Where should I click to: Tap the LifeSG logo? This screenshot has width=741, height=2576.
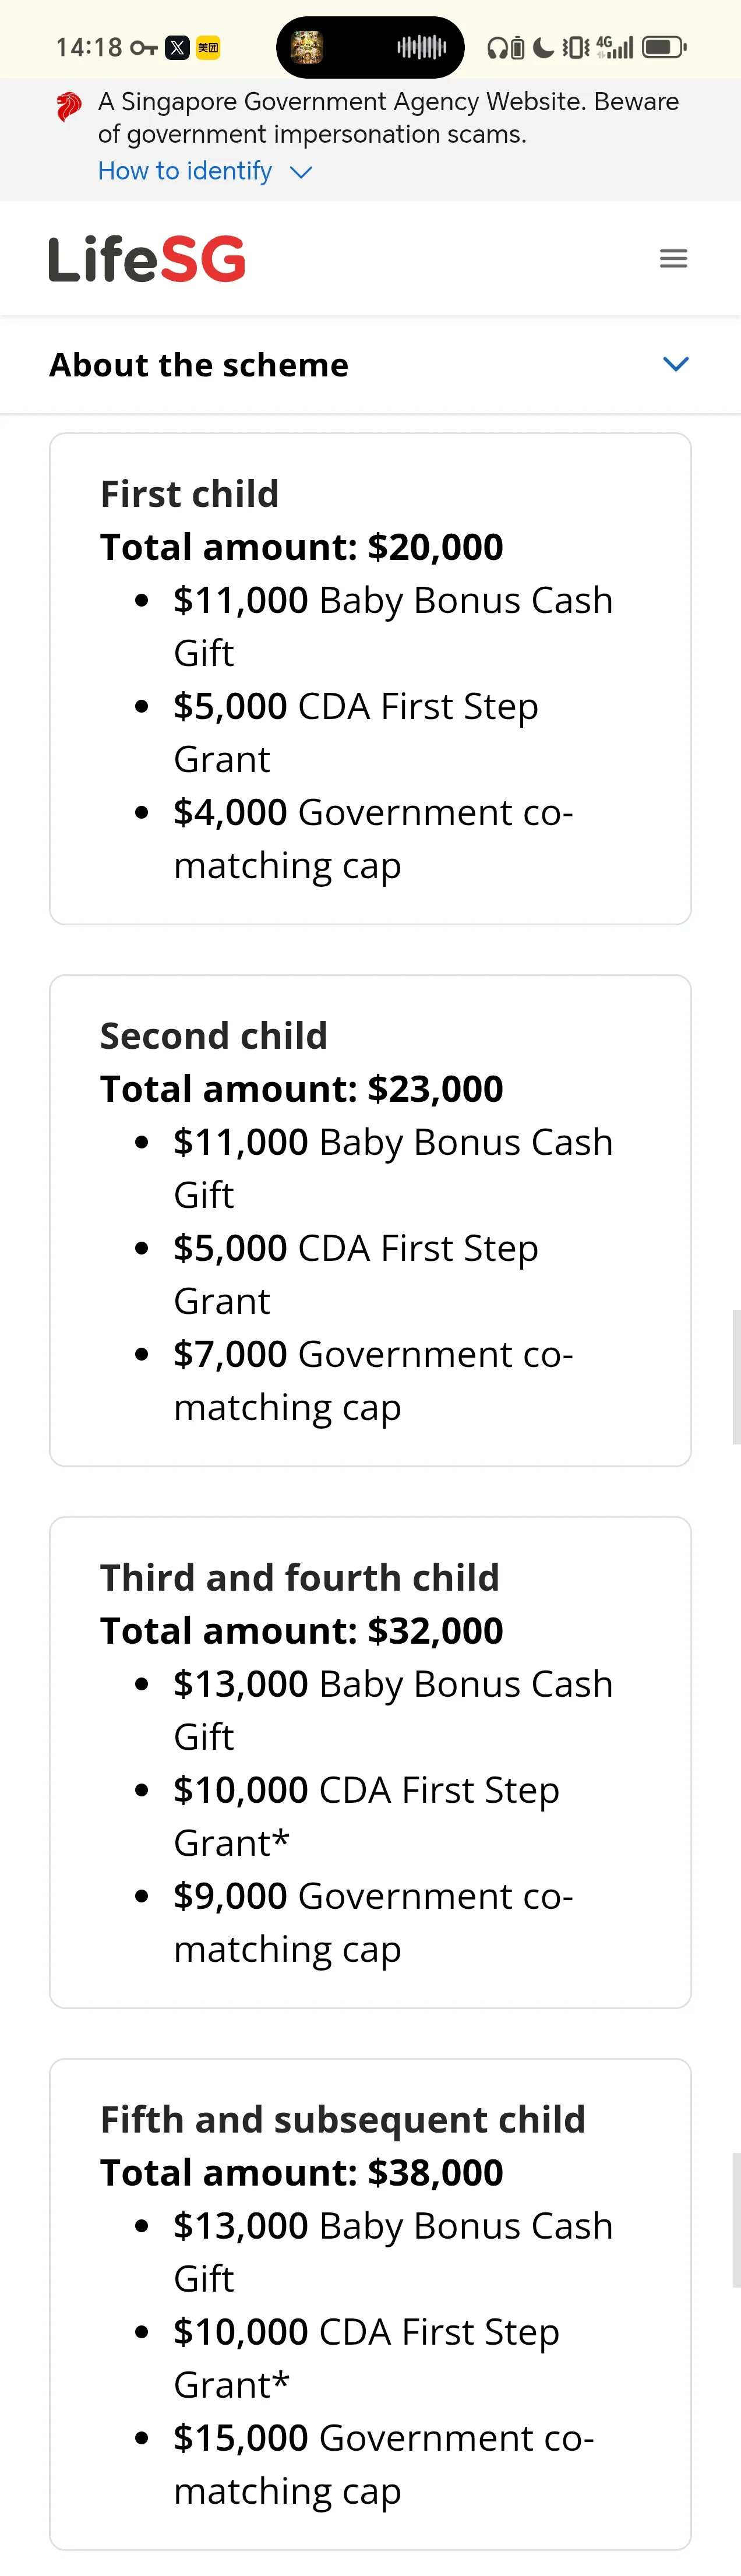pyautogui.click(x=147, y=259)
